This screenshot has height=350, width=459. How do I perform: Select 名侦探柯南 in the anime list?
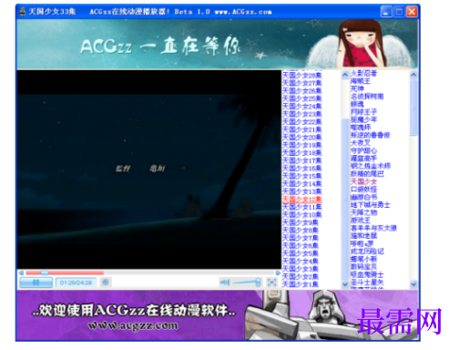pyautogui.click(x=367, y=97)
